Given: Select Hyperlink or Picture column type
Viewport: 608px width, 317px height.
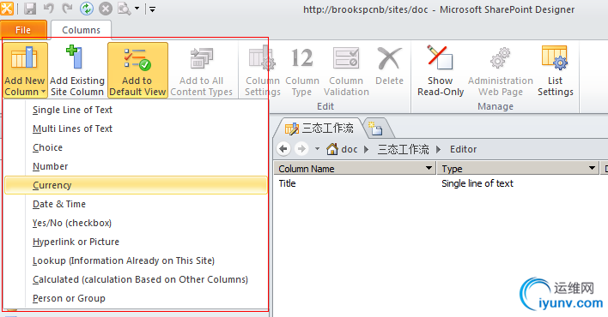Looking at the screenshot, I should coord(136,242).
